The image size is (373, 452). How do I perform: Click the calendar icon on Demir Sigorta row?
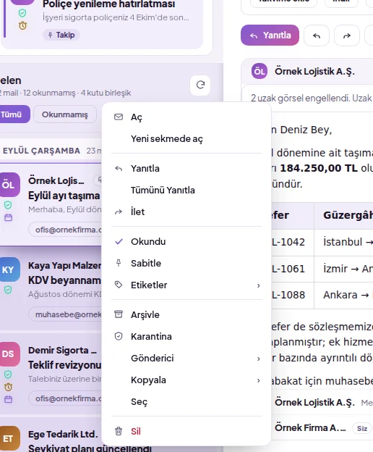pyautogui.click(x=9, y=399)
